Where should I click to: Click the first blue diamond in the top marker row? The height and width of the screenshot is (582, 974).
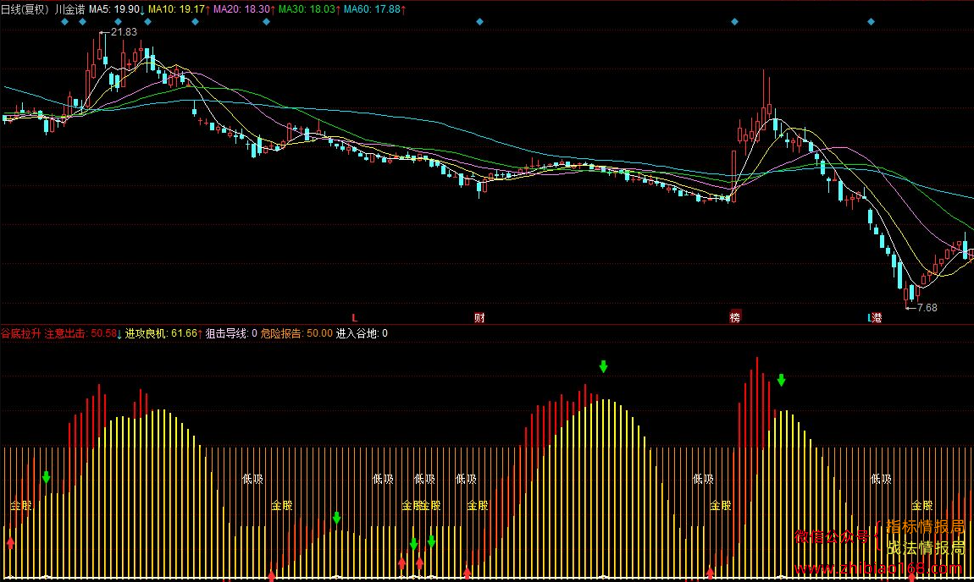pos(64,22)
